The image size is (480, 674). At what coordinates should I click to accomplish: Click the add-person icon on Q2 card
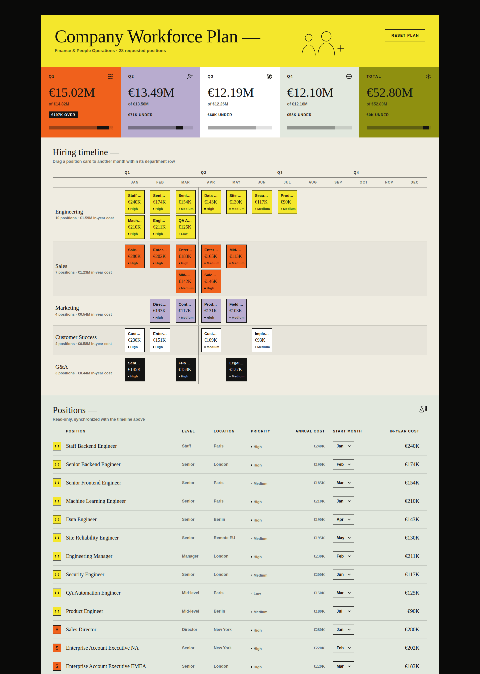(190, 76)
